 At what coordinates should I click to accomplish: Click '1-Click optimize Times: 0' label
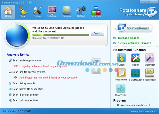pyautogui.click(x=135, y=43)
